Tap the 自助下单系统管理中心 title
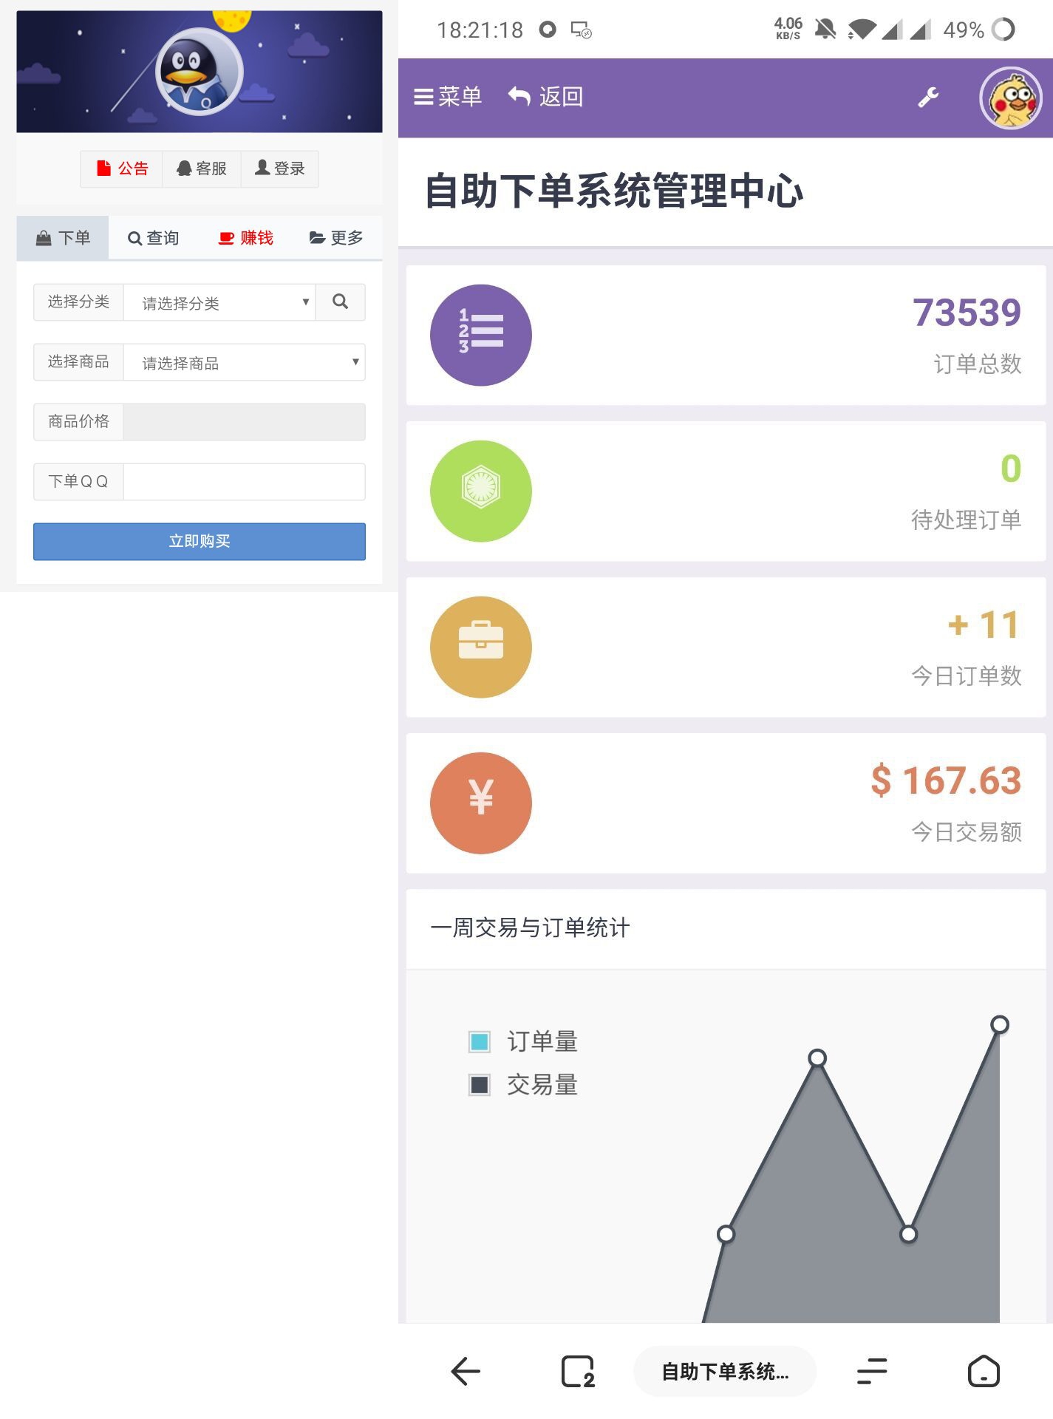Viewport: 1053px width, 1419px height. (x=614, y=191)
